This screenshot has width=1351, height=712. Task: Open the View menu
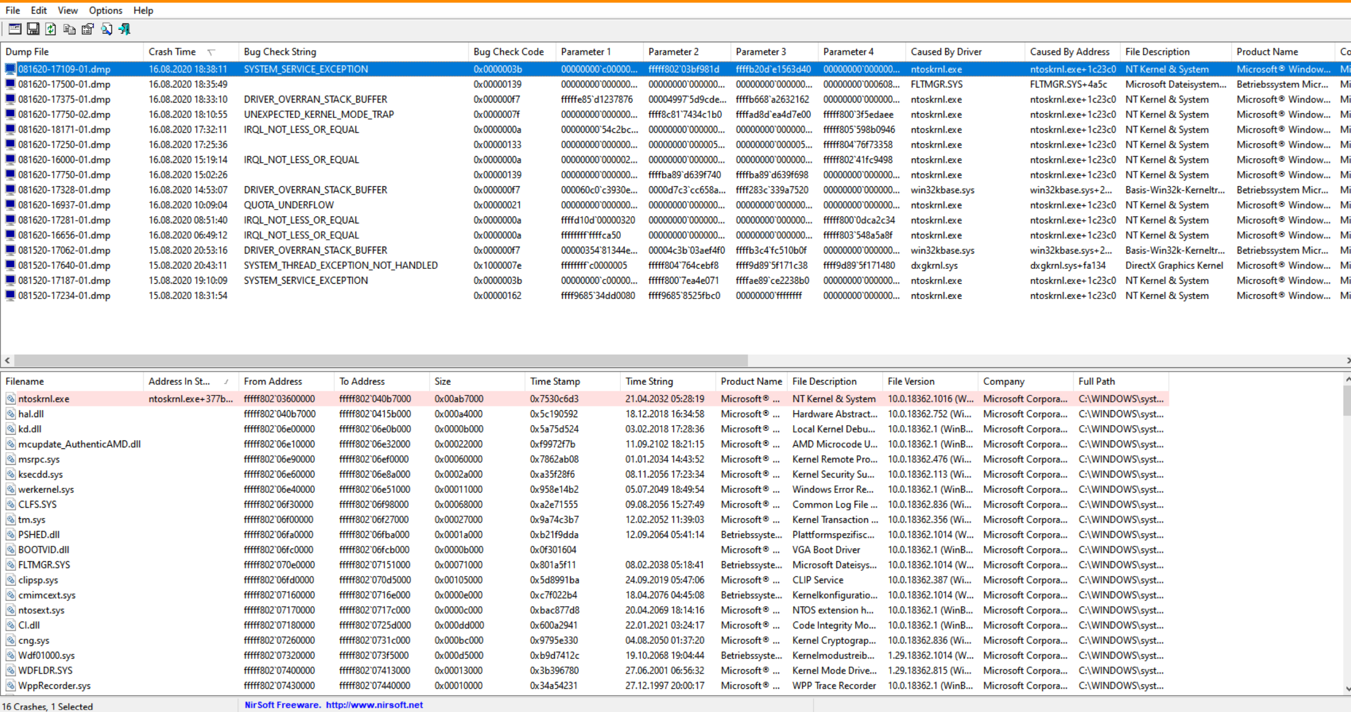click(67, 11)
